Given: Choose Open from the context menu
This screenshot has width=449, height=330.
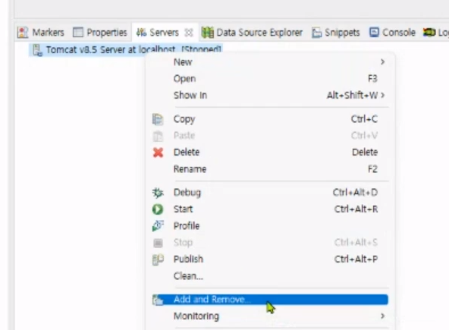Looking at the screenshot, I should (270, 78).
